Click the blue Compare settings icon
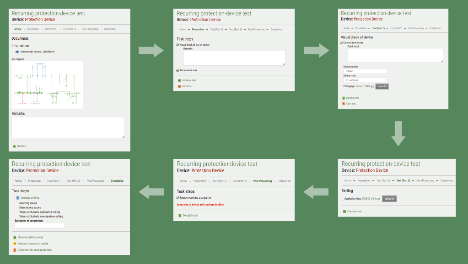The image size is (468, 264). pyautogui.click(x=17, y=198)
